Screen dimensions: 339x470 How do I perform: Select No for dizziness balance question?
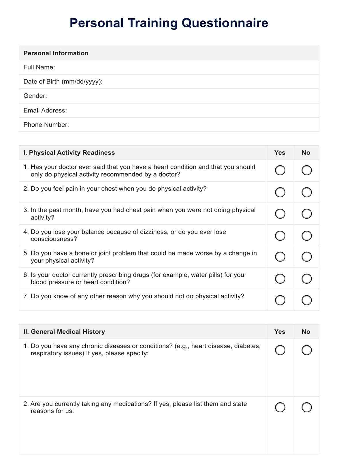[x=306, y=236]
